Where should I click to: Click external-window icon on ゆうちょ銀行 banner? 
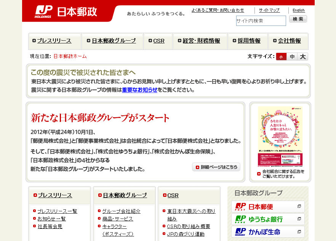point(299,219)
